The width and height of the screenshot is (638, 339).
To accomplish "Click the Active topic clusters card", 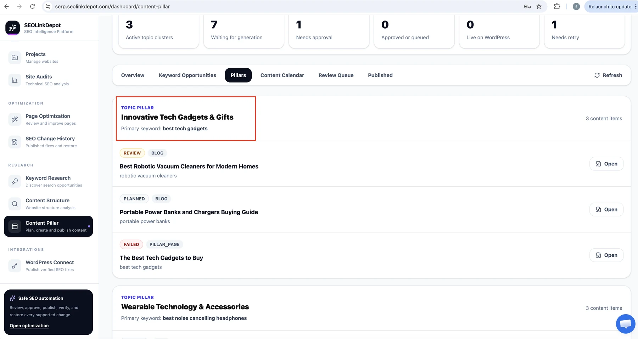I will (x=158, y=32).
